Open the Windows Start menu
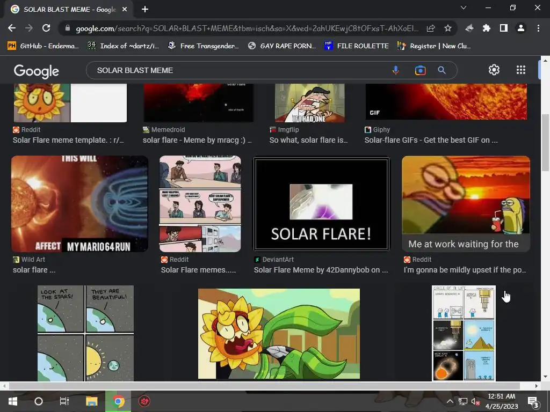This screenshot has width=550, height=412. pyautogui.click(x=13, y=401)
